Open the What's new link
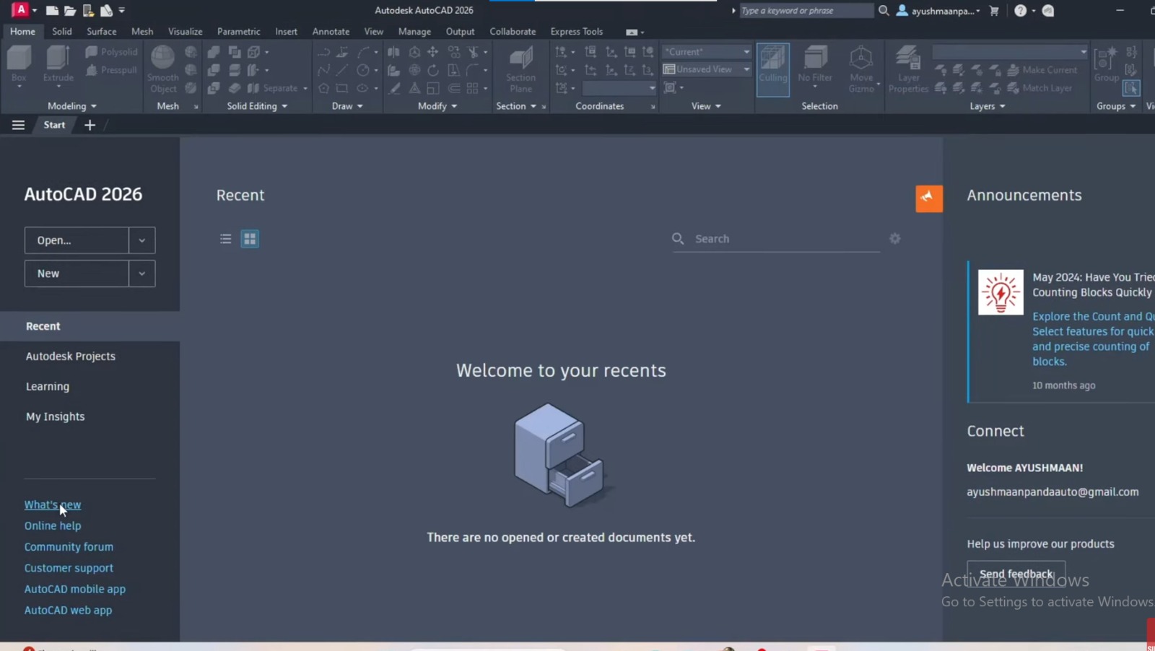This screenshot has height=651, width=1155. point(53,504)
